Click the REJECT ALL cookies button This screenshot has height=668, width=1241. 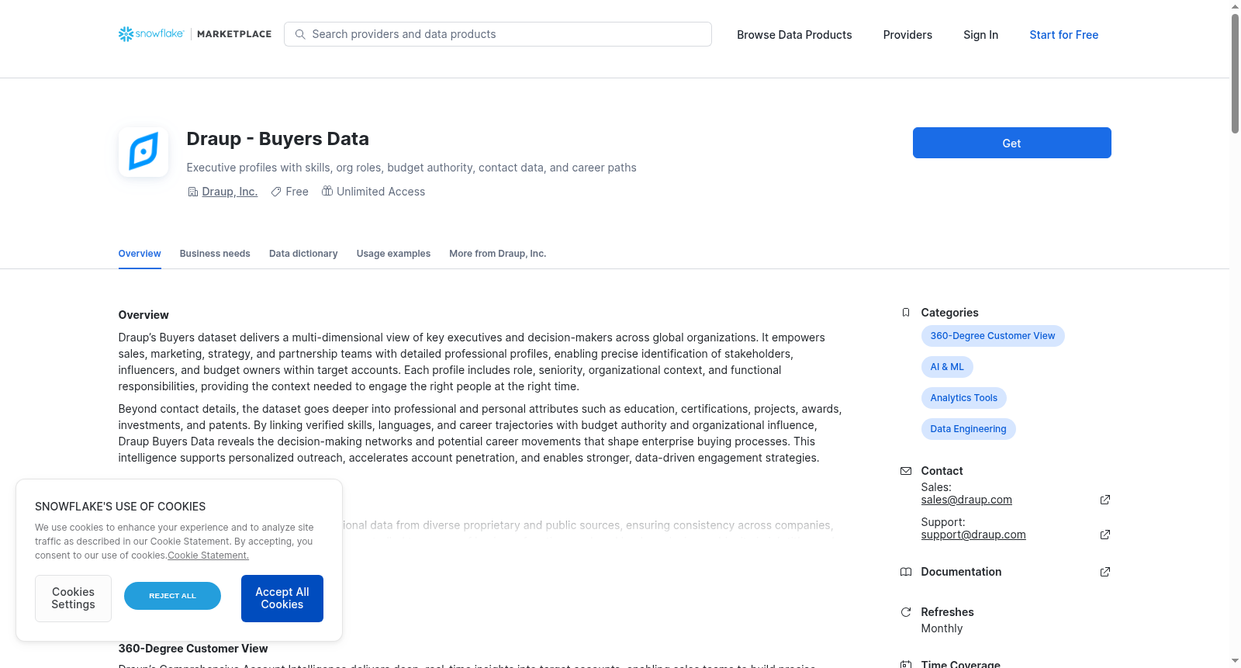point(172,596)
